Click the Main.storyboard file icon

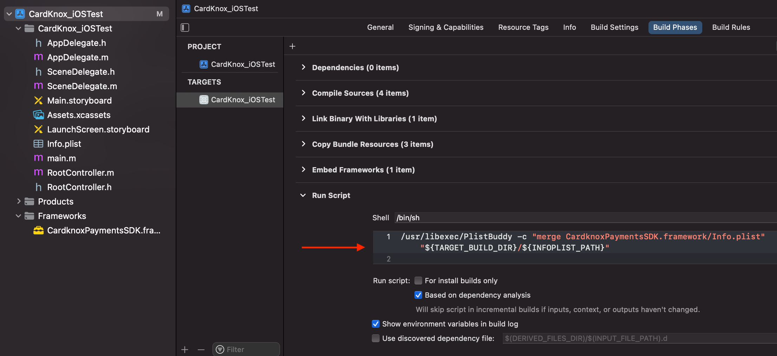(38, 100)
